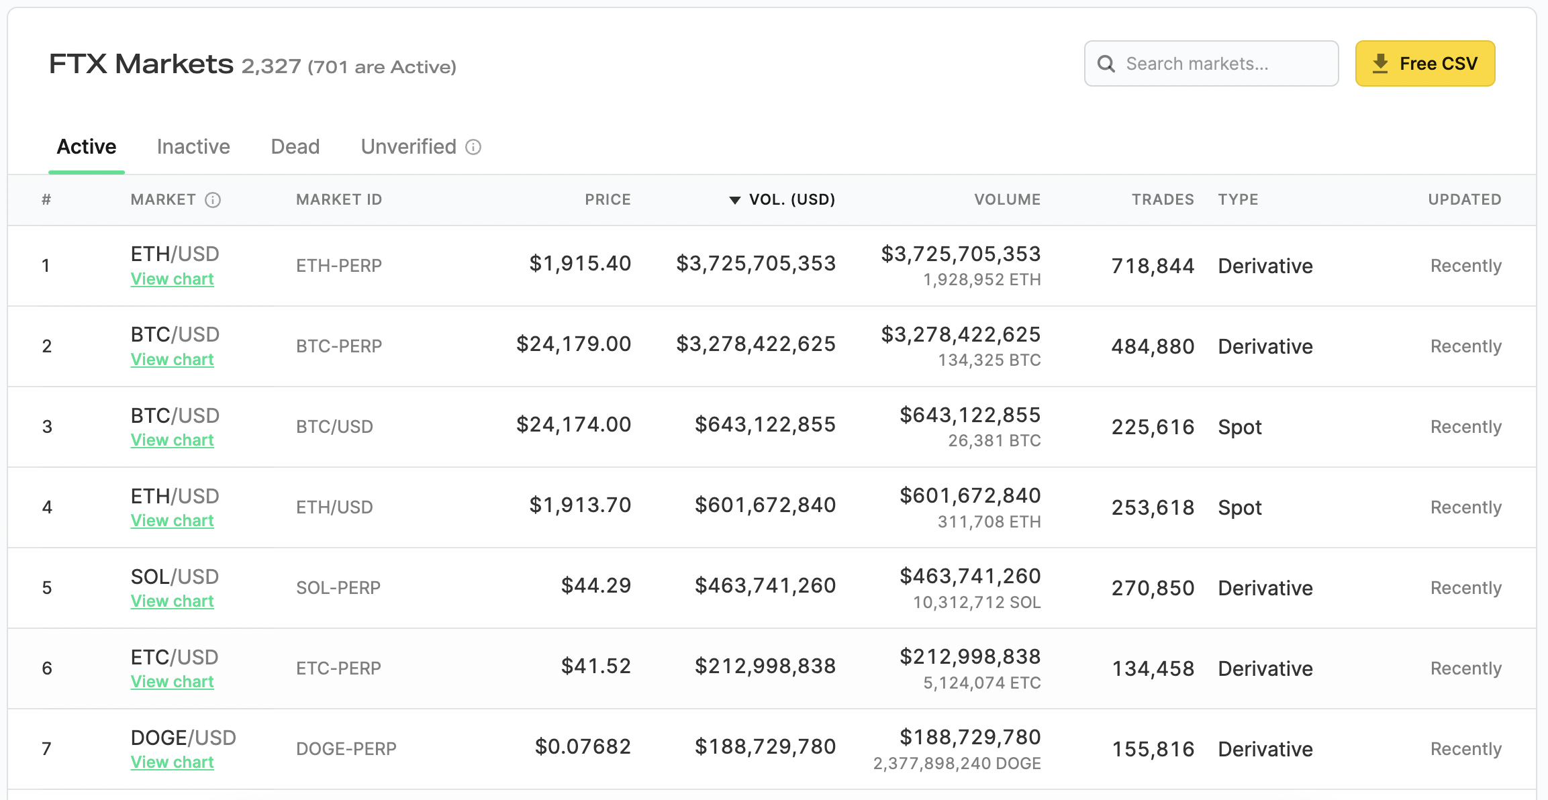Click the trades count 253,618

click(1153, 508)
